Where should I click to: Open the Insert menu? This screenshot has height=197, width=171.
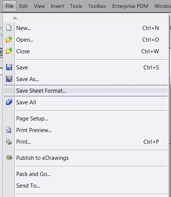pyautogui.click(x=57, y=6)
